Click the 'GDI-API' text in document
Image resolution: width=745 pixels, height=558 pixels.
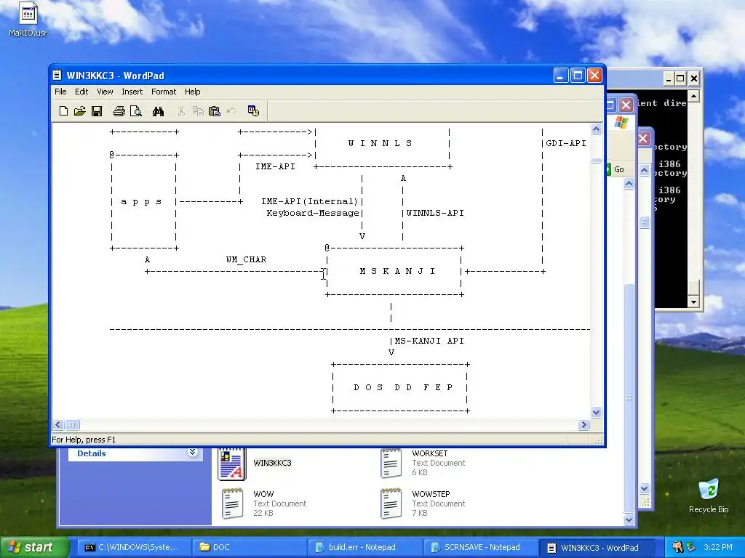(x=566, y=143)
